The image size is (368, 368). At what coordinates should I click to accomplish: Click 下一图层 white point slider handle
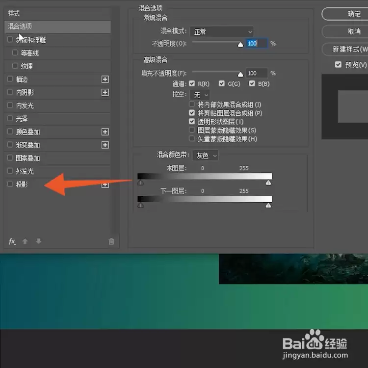(268, 206)
